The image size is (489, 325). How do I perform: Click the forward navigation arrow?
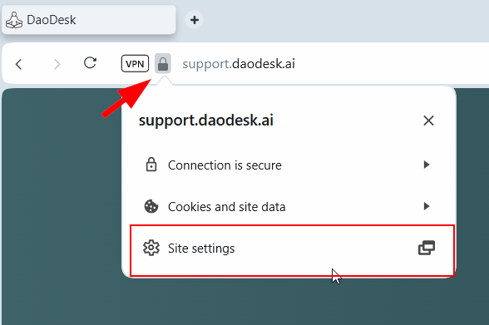tap(57, 64)
